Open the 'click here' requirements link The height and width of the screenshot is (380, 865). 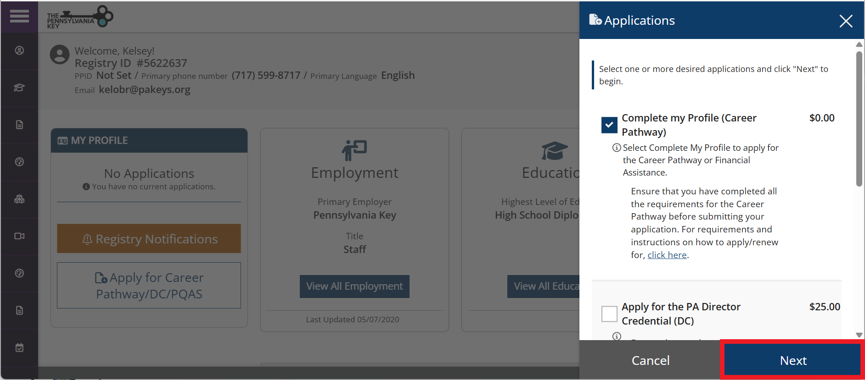click(667, 255)
